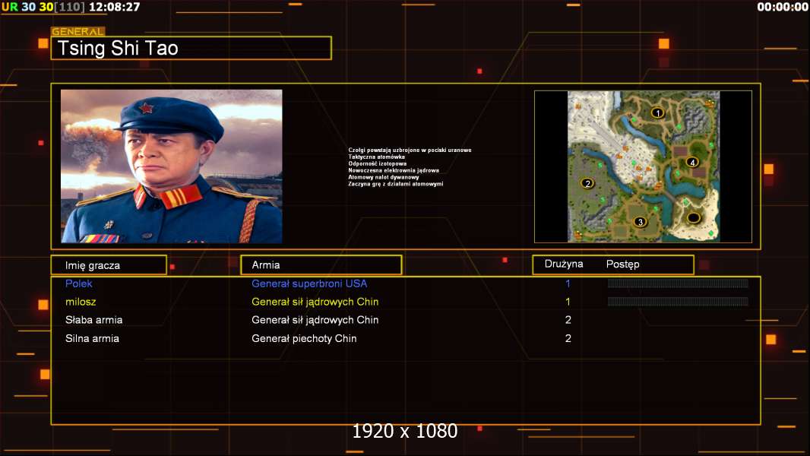
Task: Click milosz's team number 1
Action: pos(568,302)
